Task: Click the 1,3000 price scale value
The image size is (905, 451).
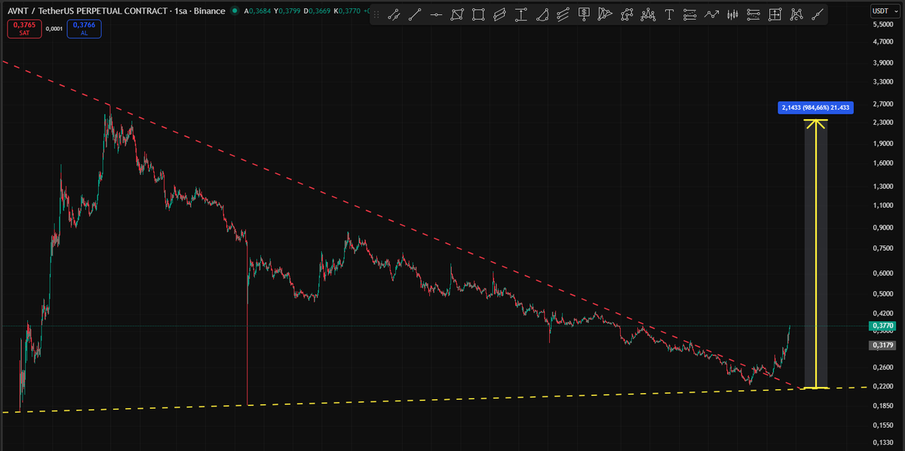Action: coord(882,186)
